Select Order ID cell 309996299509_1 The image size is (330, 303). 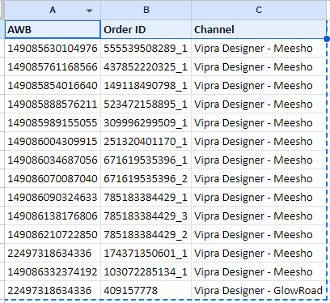click(x=146, y=122)
